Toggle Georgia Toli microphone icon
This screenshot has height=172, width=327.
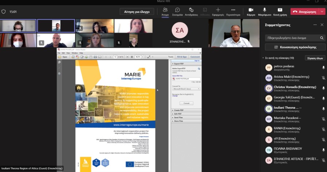(323, 99)
